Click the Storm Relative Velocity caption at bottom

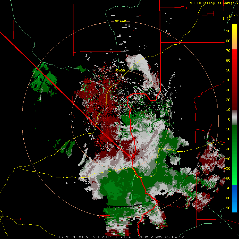coord(121,237)
